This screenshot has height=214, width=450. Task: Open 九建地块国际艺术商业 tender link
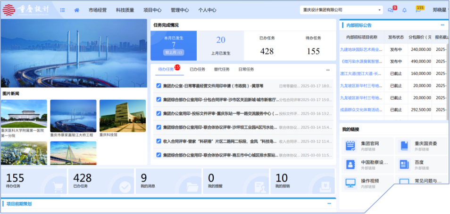coord(361,49)
